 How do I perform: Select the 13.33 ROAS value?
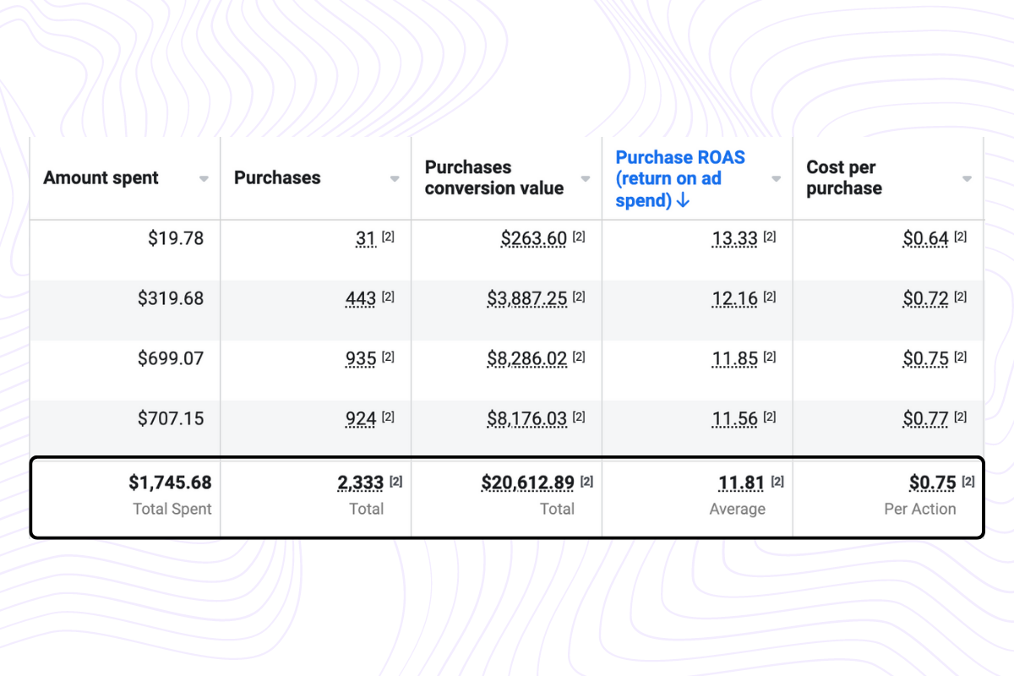pyautogui.click(x=734, y=239)
